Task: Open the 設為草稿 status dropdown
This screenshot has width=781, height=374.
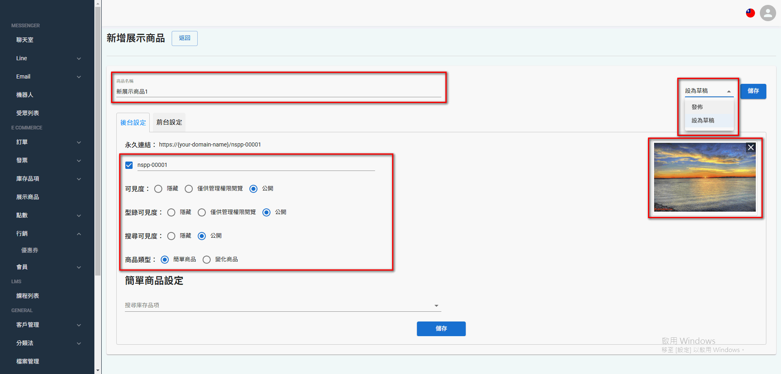Action: [x=709, y=91]
